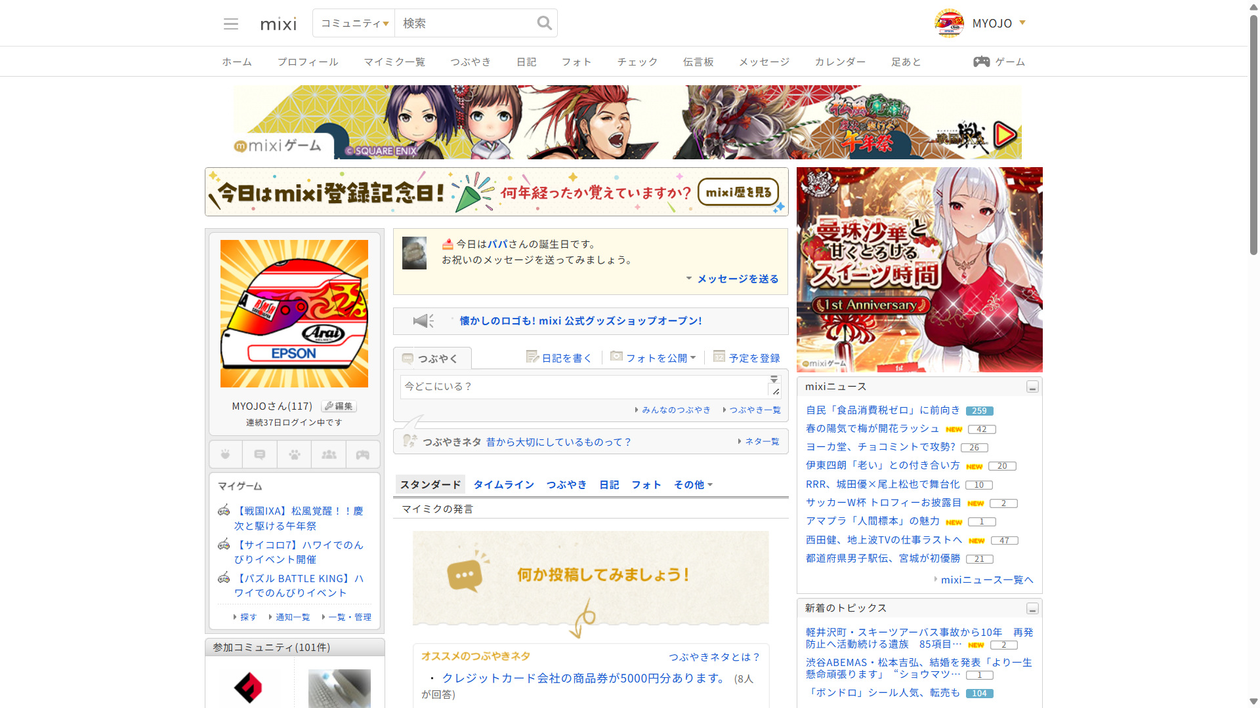The image size is (1260, 708).
Task: Expand the MYOJO account dropdown arrow
Action: [1022, 23]
